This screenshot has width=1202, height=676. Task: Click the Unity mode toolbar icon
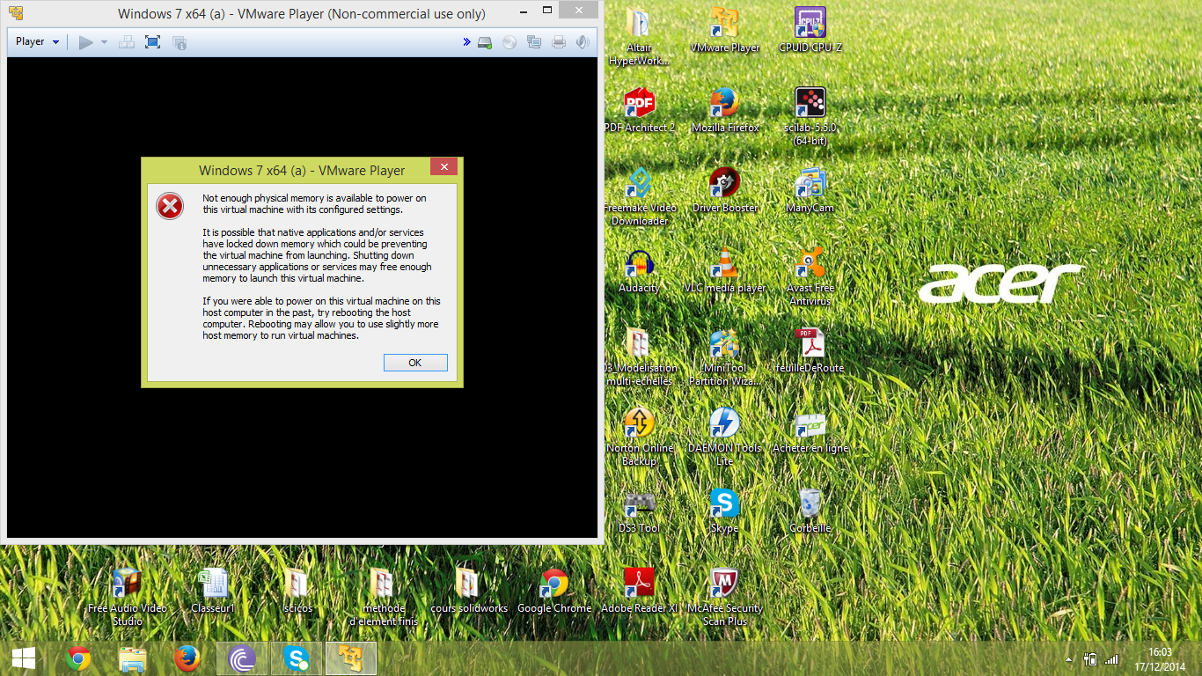click(x=180, y=42)
